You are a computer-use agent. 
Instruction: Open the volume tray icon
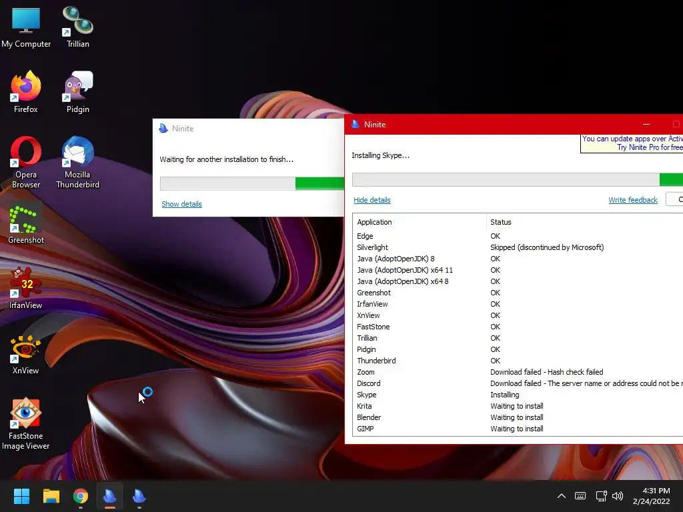pos(618,496)
